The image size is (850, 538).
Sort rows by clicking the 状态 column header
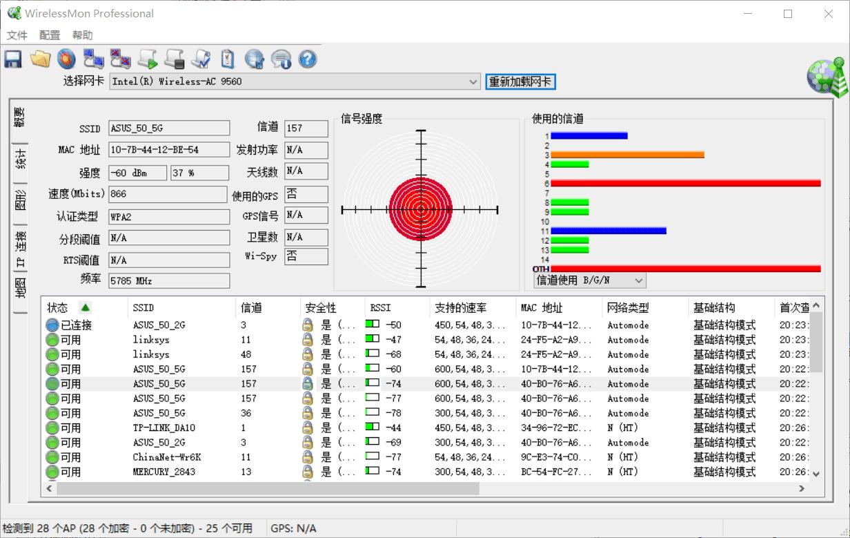pos(66,307)
